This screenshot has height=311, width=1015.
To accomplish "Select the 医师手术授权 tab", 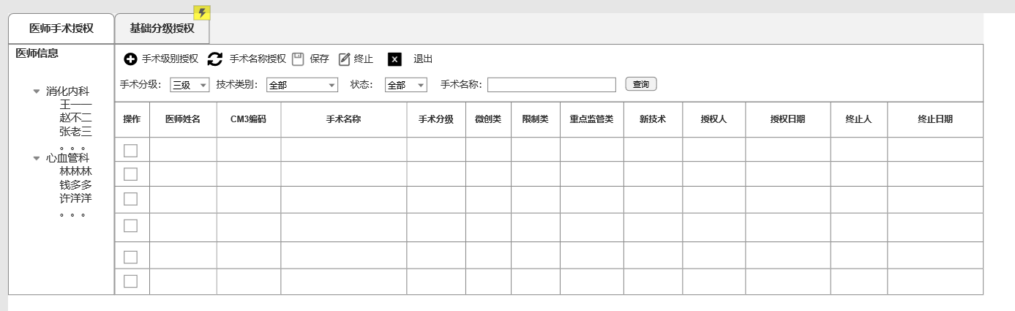I will point(61,29).
